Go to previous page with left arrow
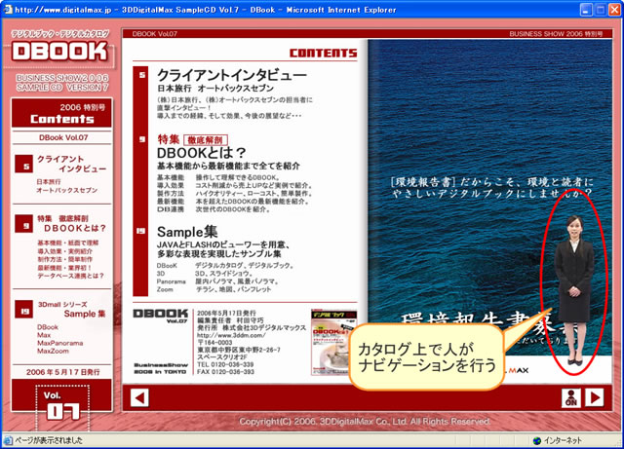 point(139,397)
